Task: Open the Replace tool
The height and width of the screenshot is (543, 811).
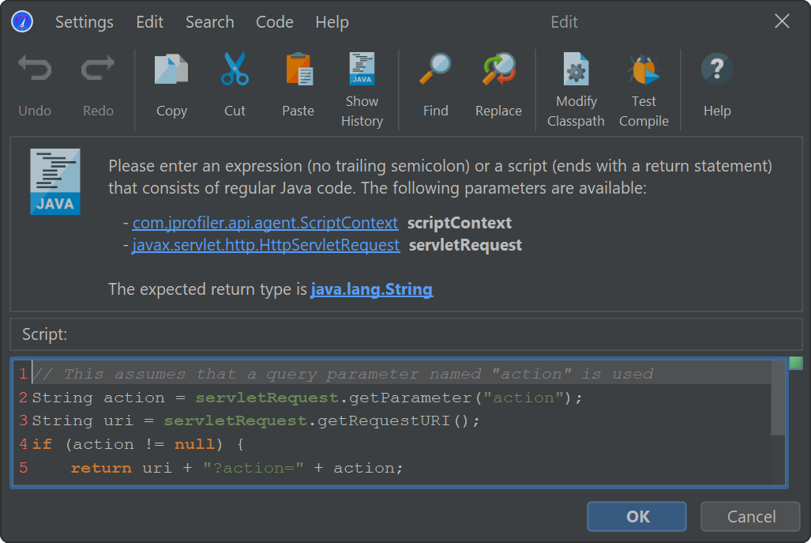Action: point(498,70)
